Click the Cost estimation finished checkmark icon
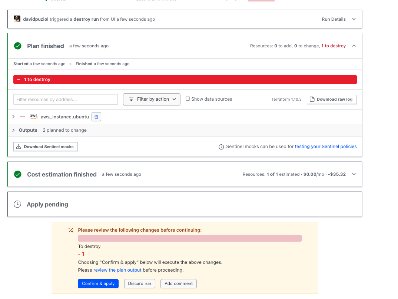The width and height of the screenshot is (398, 299). click(17, 174)
